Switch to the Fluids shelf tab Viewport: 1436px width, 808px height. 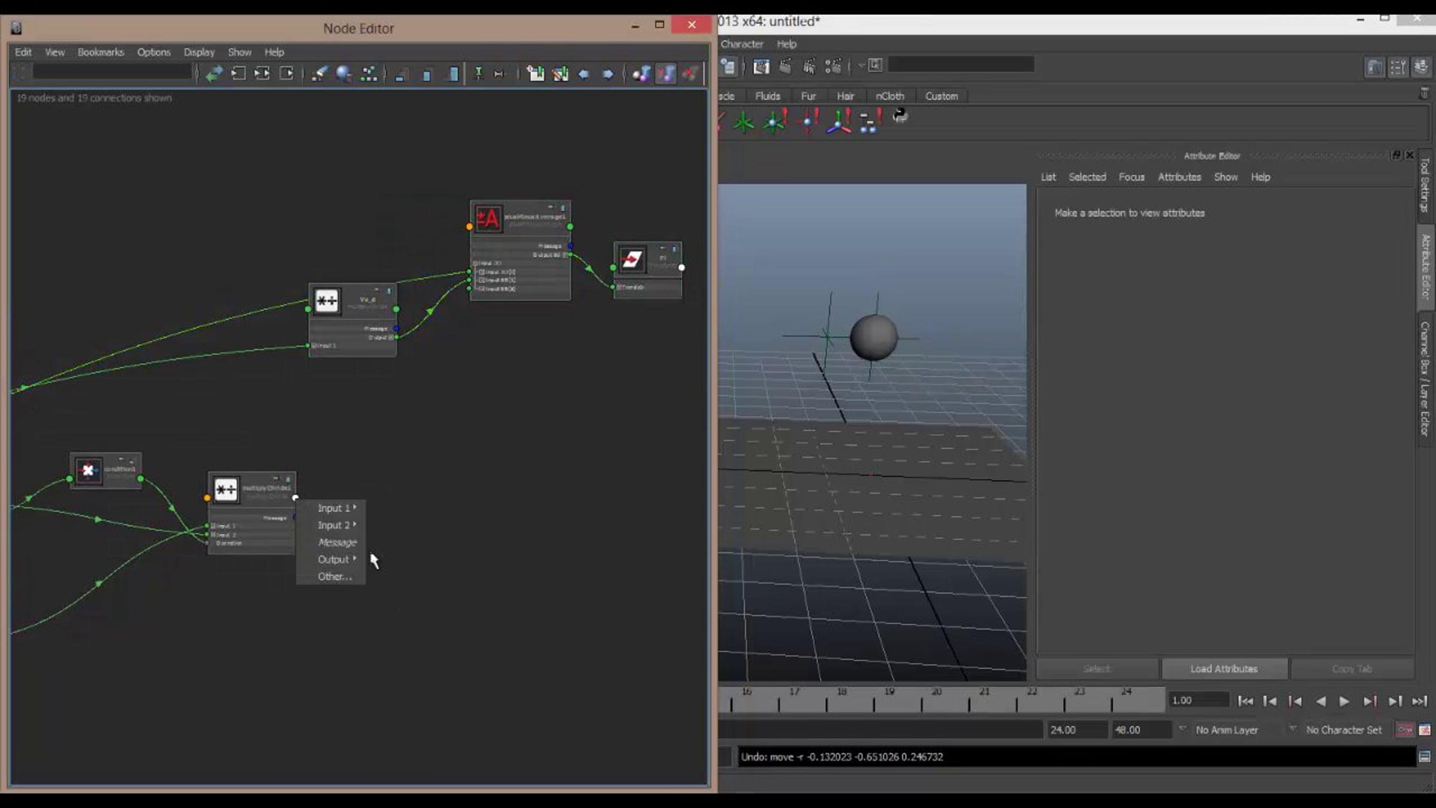click(x=767, y=96)
